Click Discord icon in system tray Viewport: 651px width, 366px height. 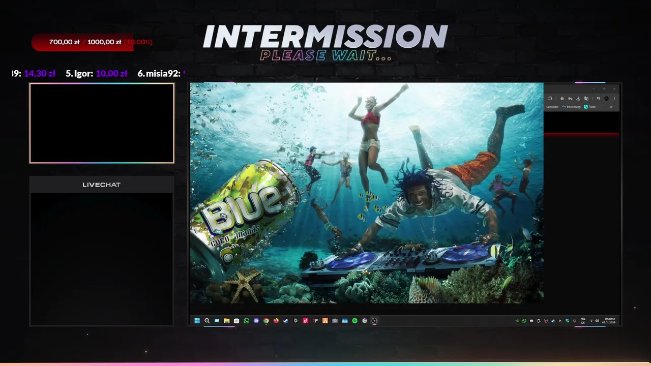(531, 321)
